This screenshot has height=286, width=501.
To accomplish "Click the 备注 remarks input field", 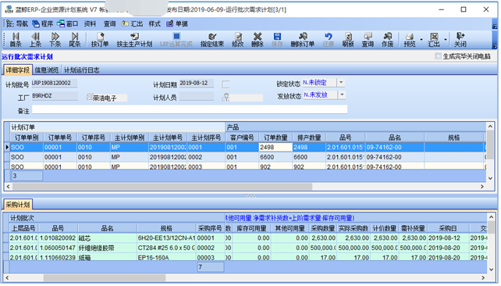I will coord(190,109).
